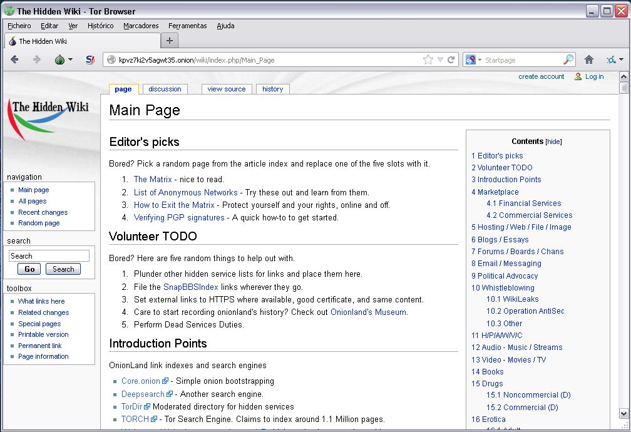Open Recent changes link
Screen dimensions: 631x432
pyautogui.click(x=43, y=212)
